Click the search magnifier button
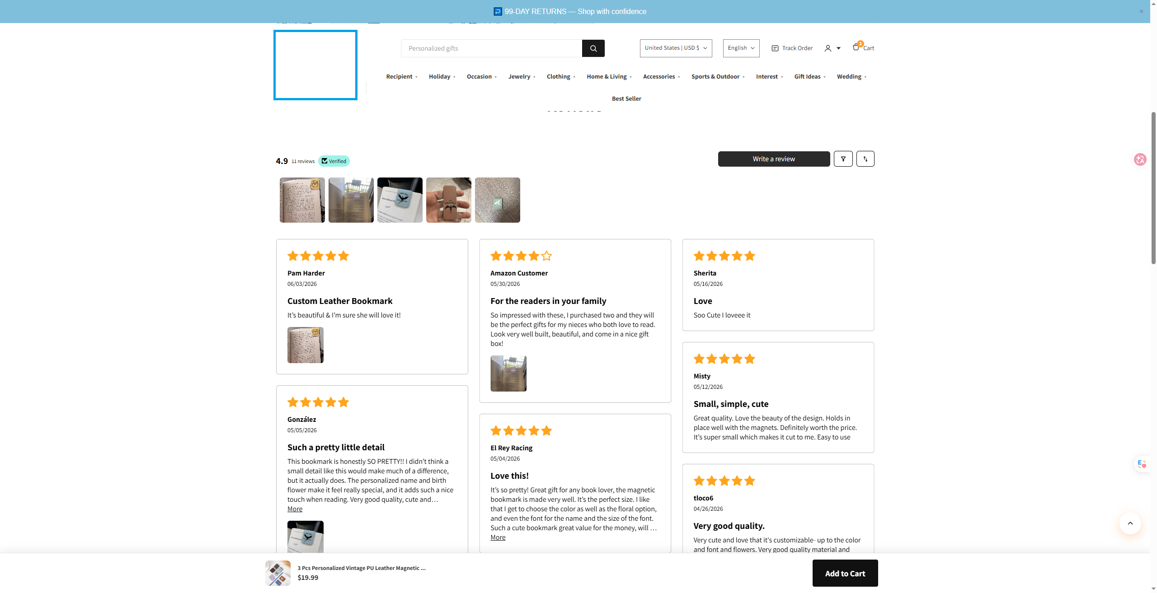Viewport: 1157px width, 593px height. click(x=593, y=48)
